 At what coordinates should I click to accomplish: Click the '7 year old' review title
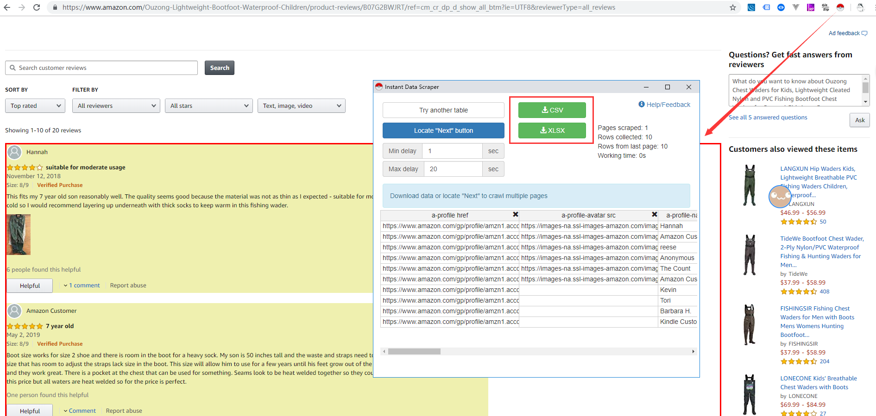pos(60,326)
